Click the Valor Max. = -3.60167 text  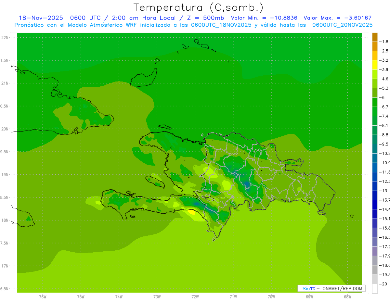337,18
